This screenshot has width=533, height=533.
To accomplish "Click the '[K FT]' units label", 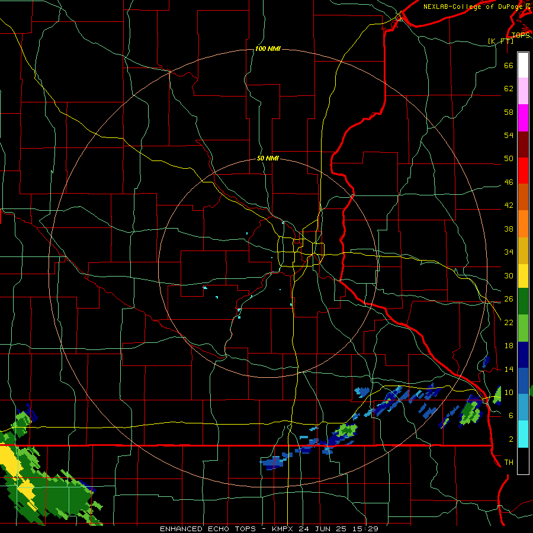I will (x=500, y=41).
